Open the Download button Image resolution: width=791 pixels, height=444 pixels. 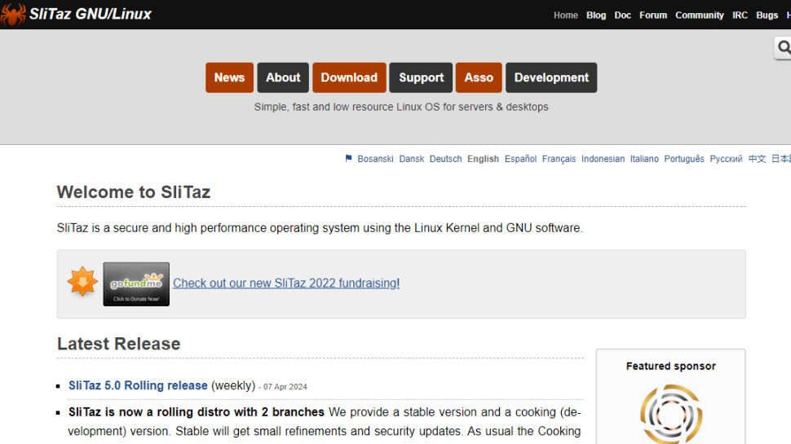(349, 77)
